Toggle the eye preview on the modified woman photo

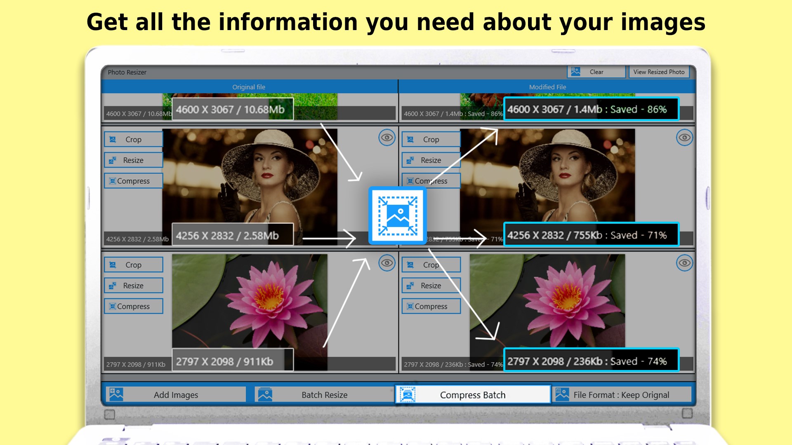(x=684, y=138)
